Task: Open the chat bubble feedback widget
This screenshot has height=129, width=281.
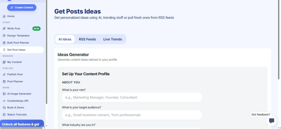Action: click(x=271, y=120)
